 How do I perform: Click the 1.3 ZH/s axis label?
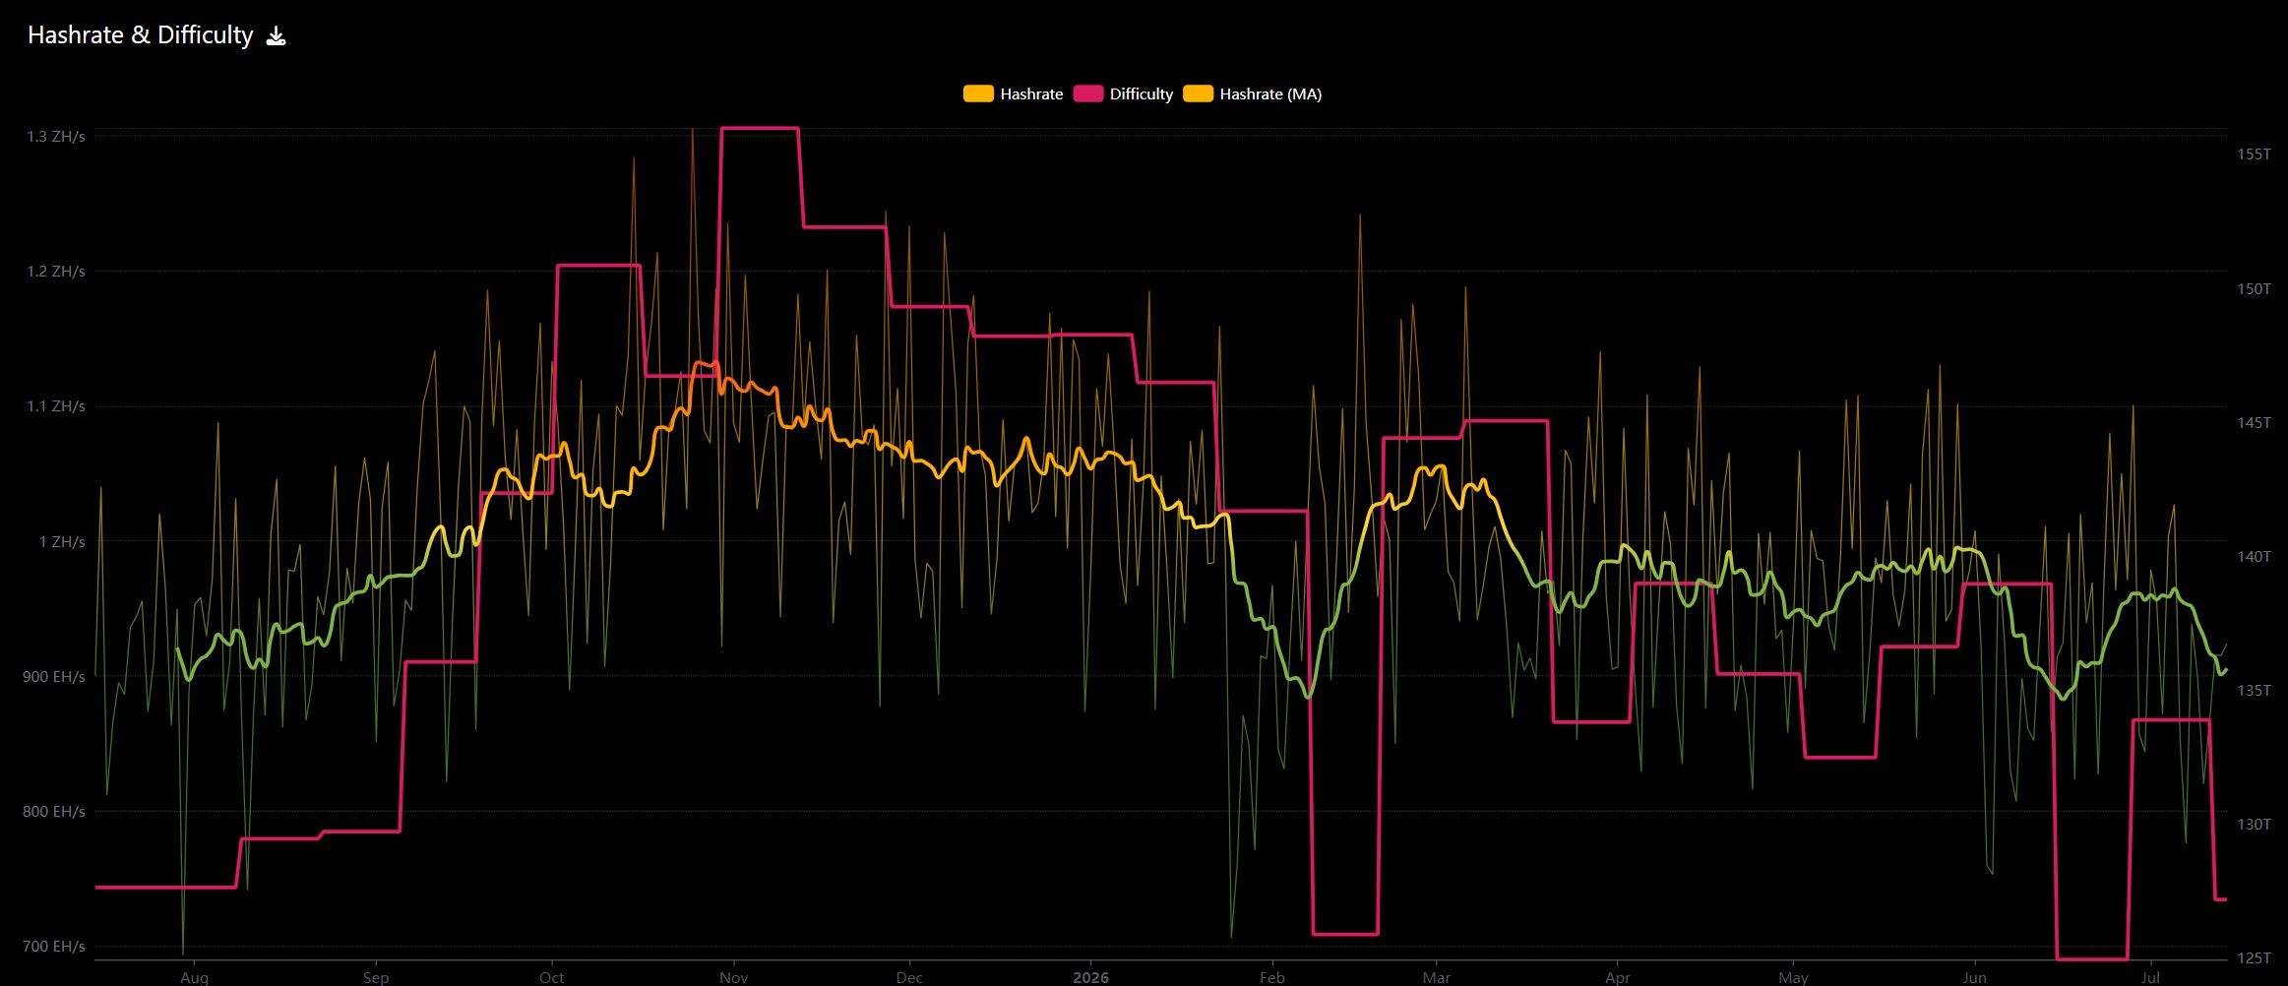[55, 137]
